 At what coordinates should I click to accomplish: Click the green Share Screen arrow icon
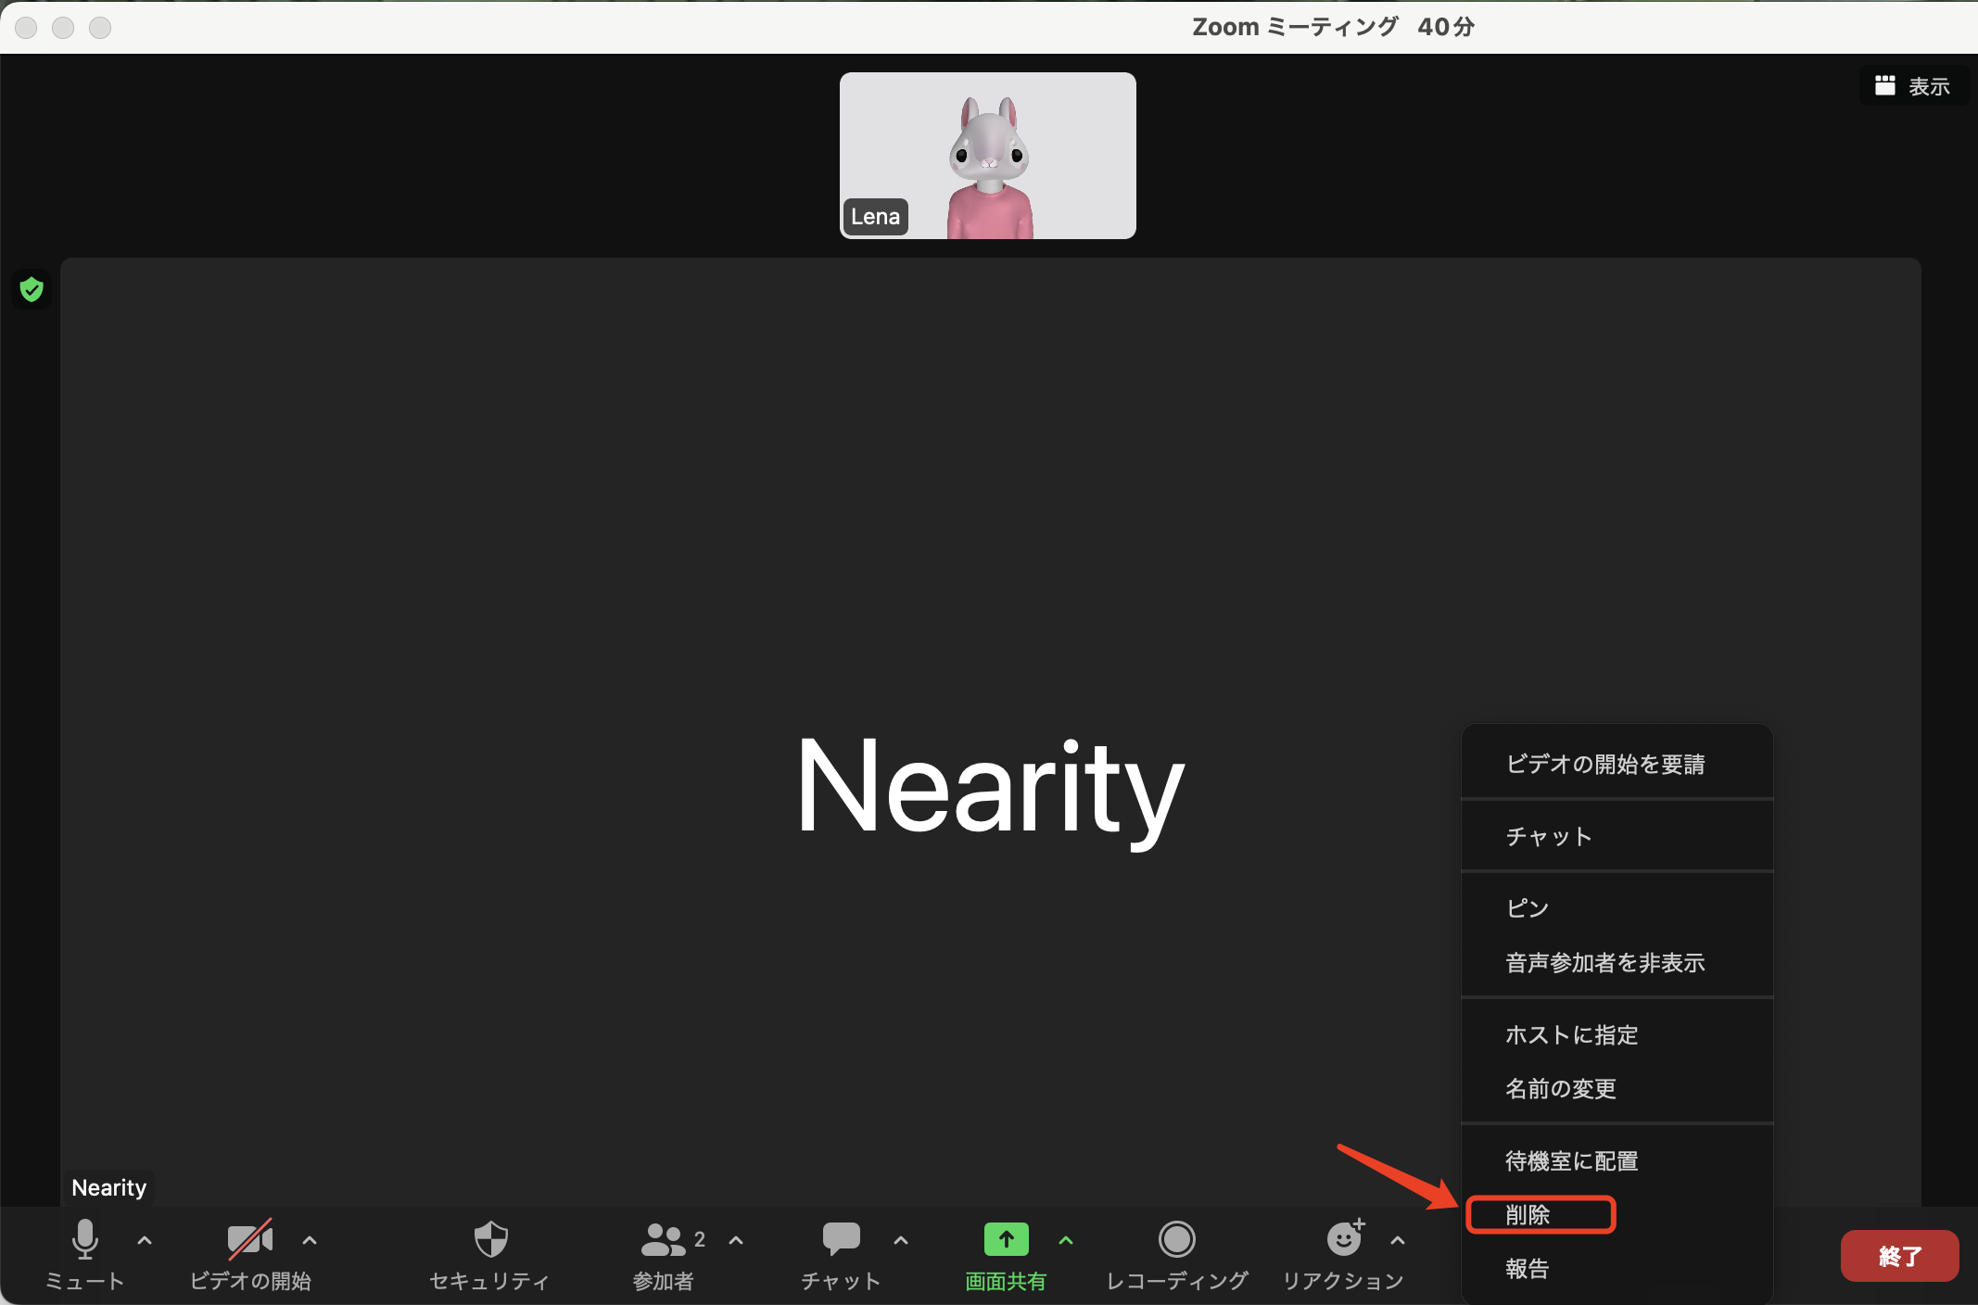coord(1006,1239)
